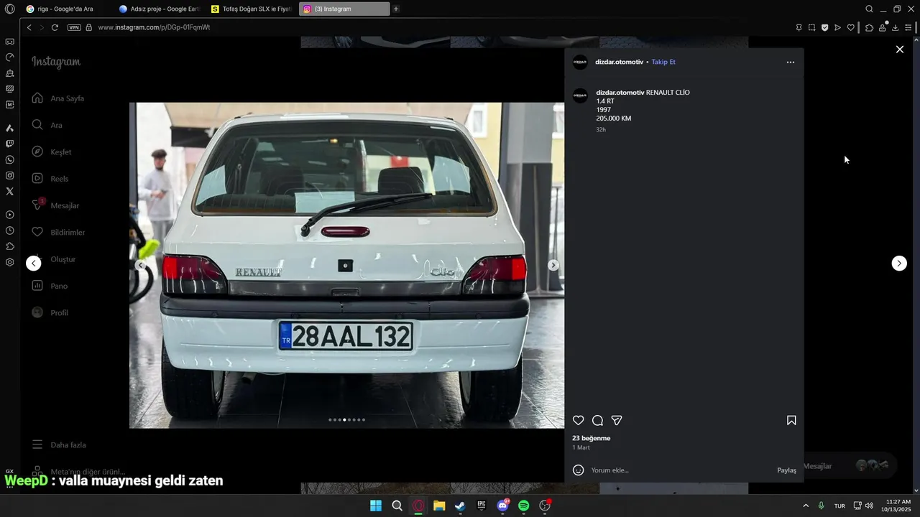Click the instagram.com address bar URL
The height and width of the screenshot is (517, 920).
(x=154, y=27)
